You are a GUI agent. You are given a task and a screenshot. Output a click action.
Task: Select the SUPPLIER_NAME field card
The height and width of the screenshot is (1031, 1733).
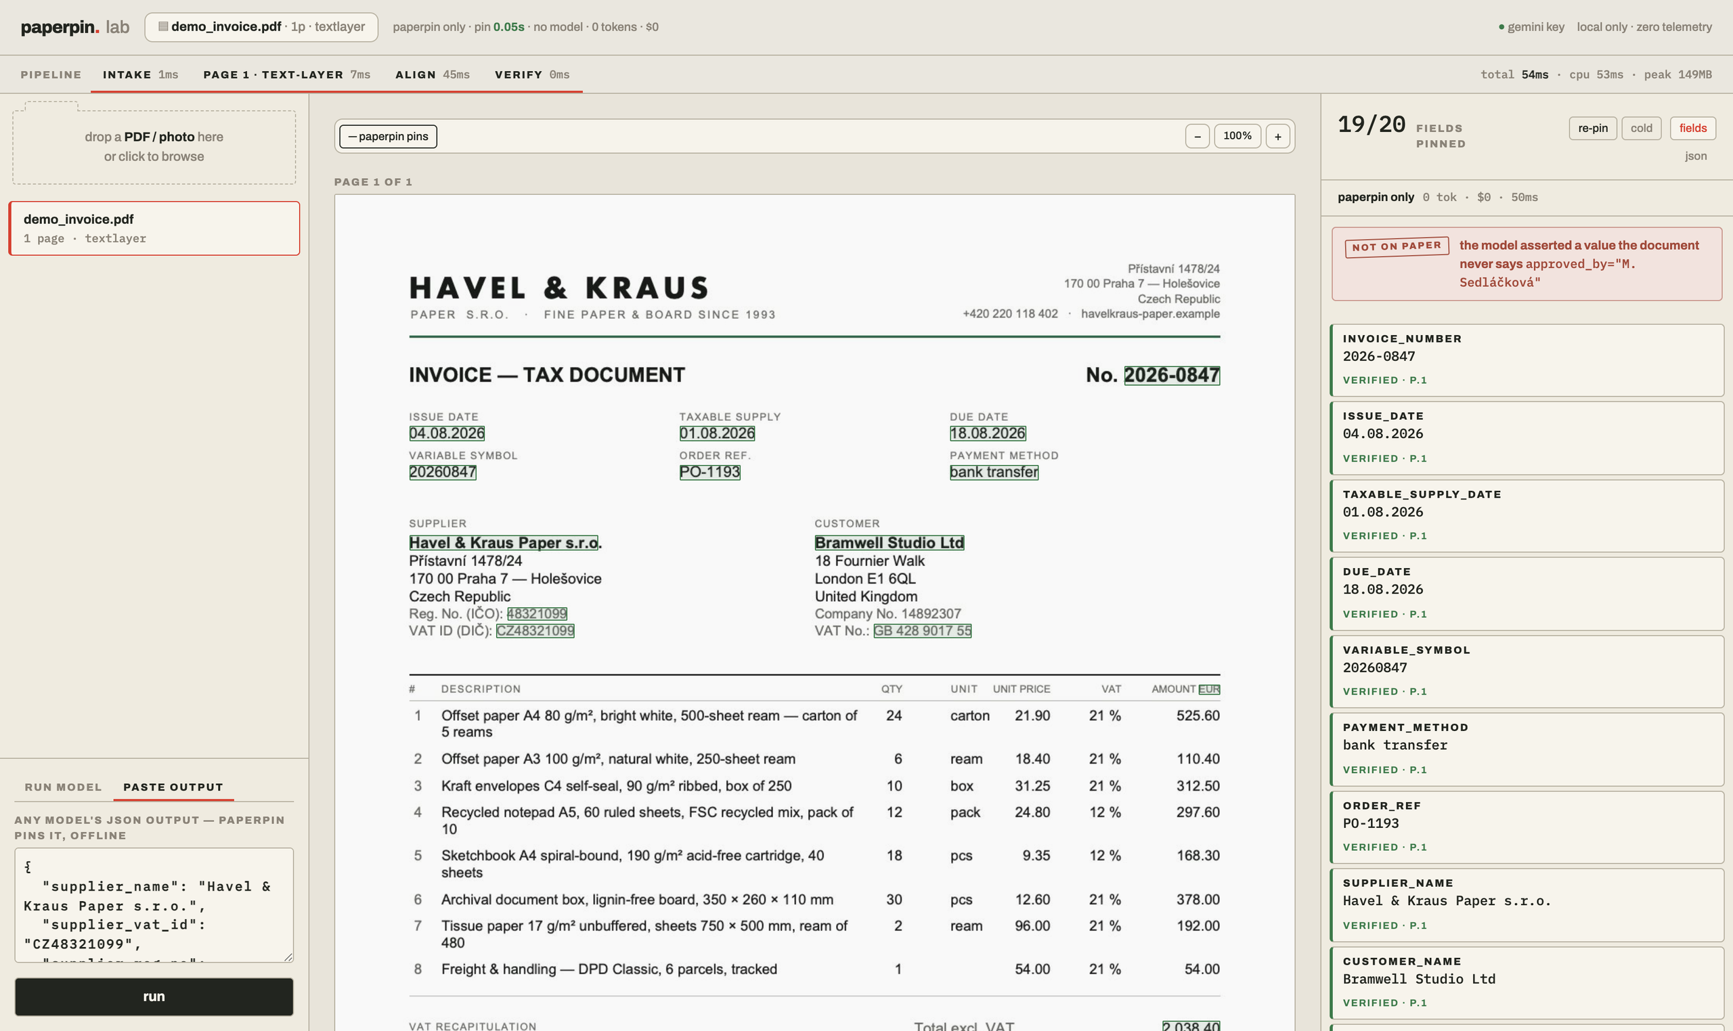1526,904
